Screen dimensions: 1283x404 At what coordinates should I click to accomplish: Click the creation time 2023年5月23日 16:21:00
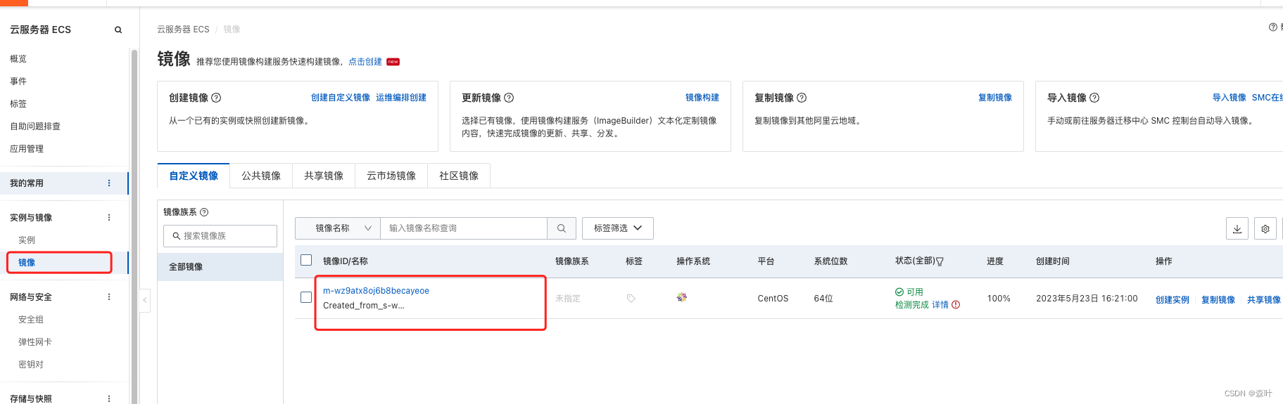pos(1087,299)
